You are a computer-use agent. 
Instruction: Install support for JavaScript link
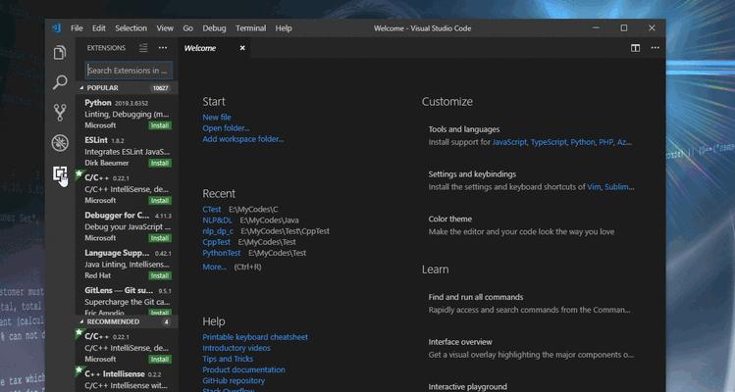tap(509, 142)
